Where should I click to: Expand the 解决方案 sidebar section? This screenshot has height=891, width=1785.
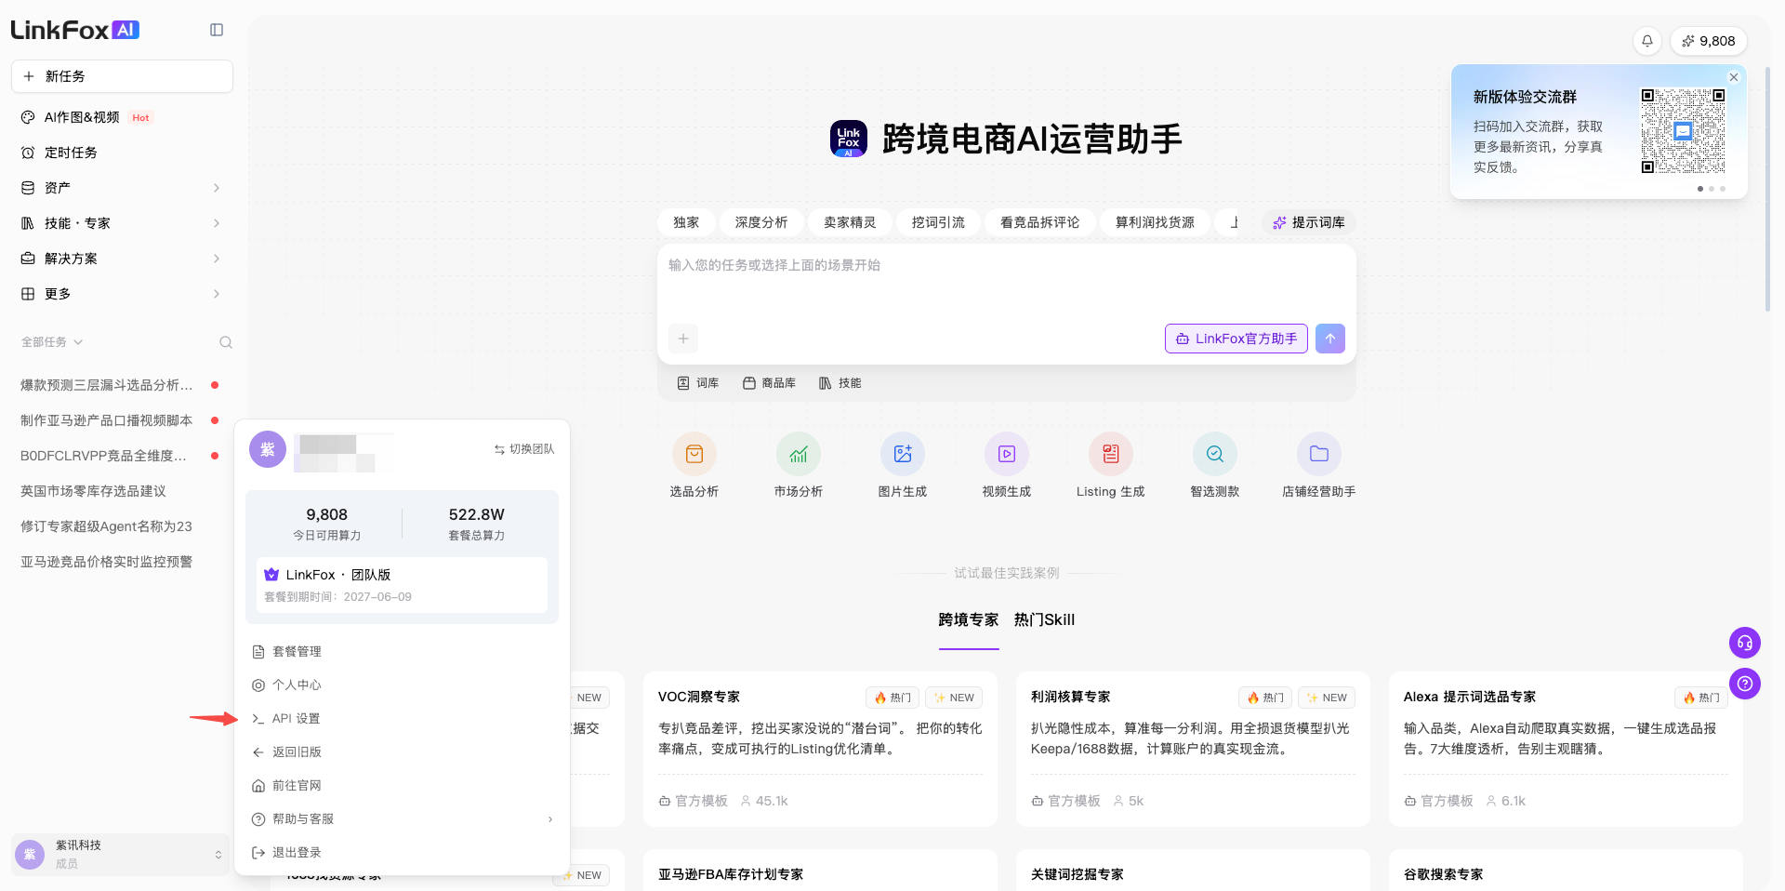point(122,259)
